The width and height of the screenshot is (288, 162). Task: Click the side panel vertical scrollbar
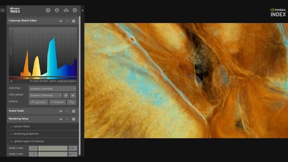point(80,85)
